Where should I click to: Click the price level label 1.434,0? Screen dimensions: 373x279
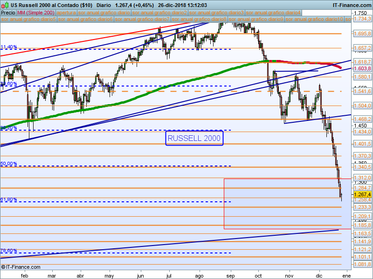coord(362,132)
